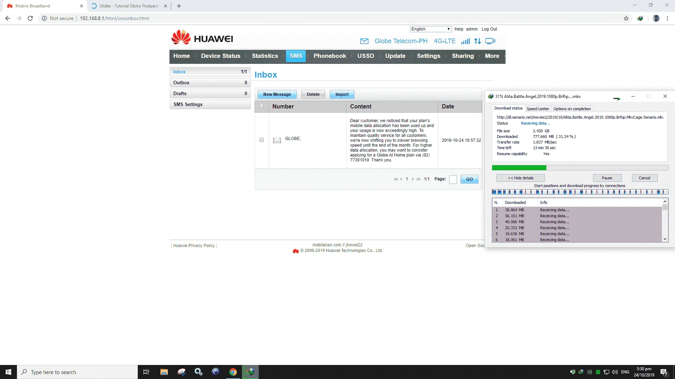Switch to Speed Limiter tab in download dialog
Image resolution: width=675 pixels, height=379 pixels.
point(538,109)
